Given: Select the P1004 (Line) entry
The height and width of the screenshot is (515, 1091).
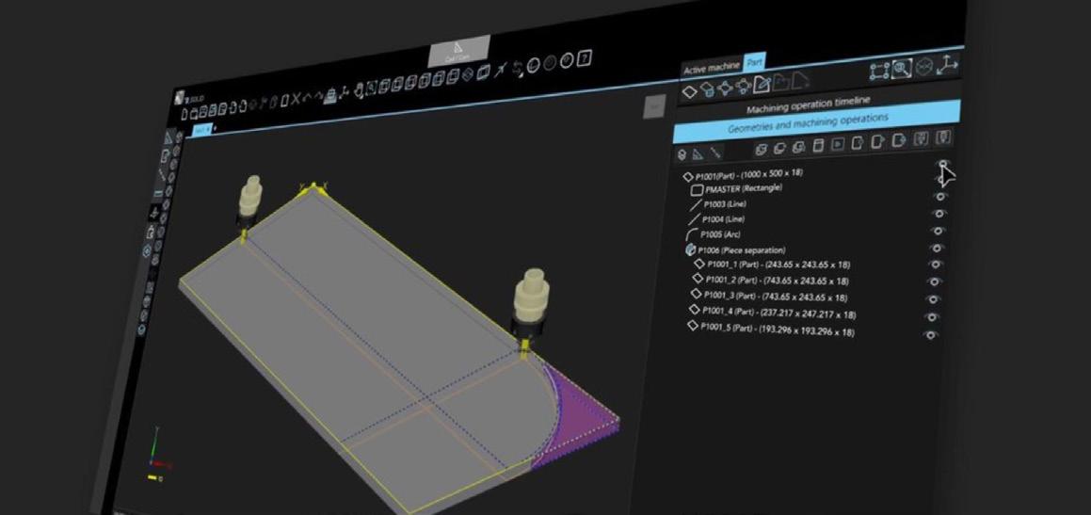Looking at the screenshot, I should click(714, 219).
